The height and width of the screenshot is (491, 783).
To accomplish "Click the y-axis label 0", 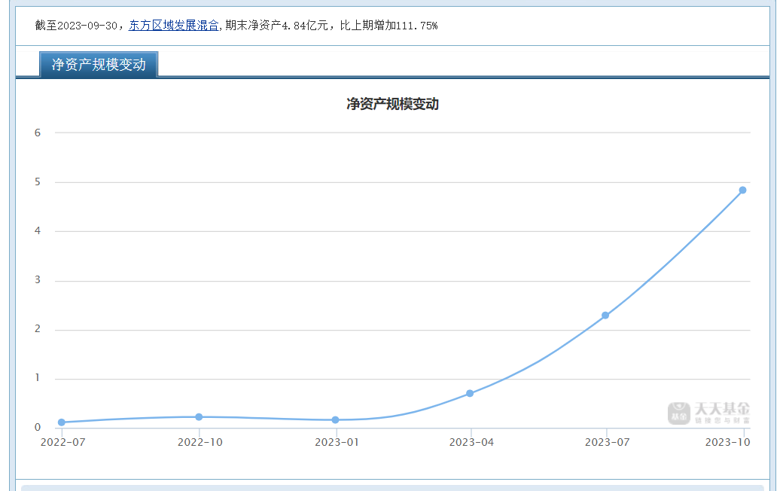I will pyautogui.click(x=38, y=428).
